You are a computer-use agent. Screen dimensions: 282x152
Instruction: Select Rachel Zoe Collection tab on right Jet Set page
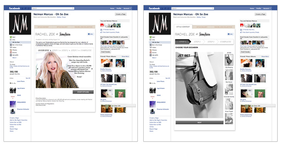point(223,27)
